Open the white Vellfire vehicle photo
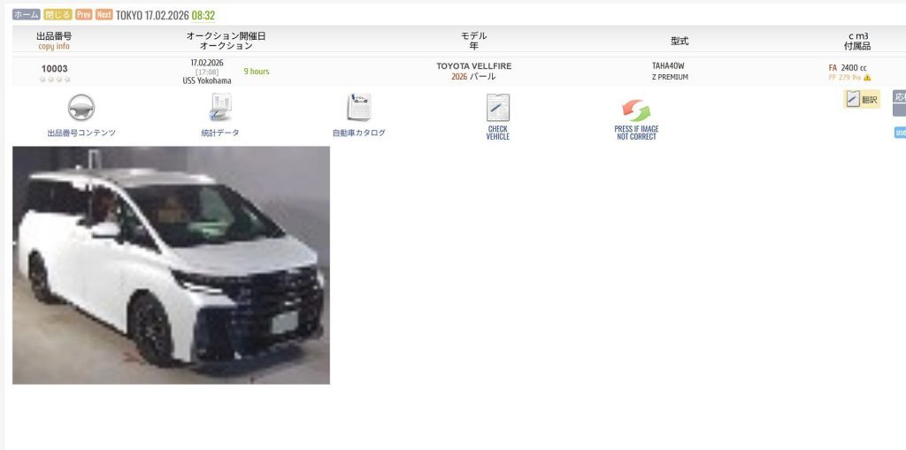Viewport: 906px width, 450px height. tap(171, 265)
